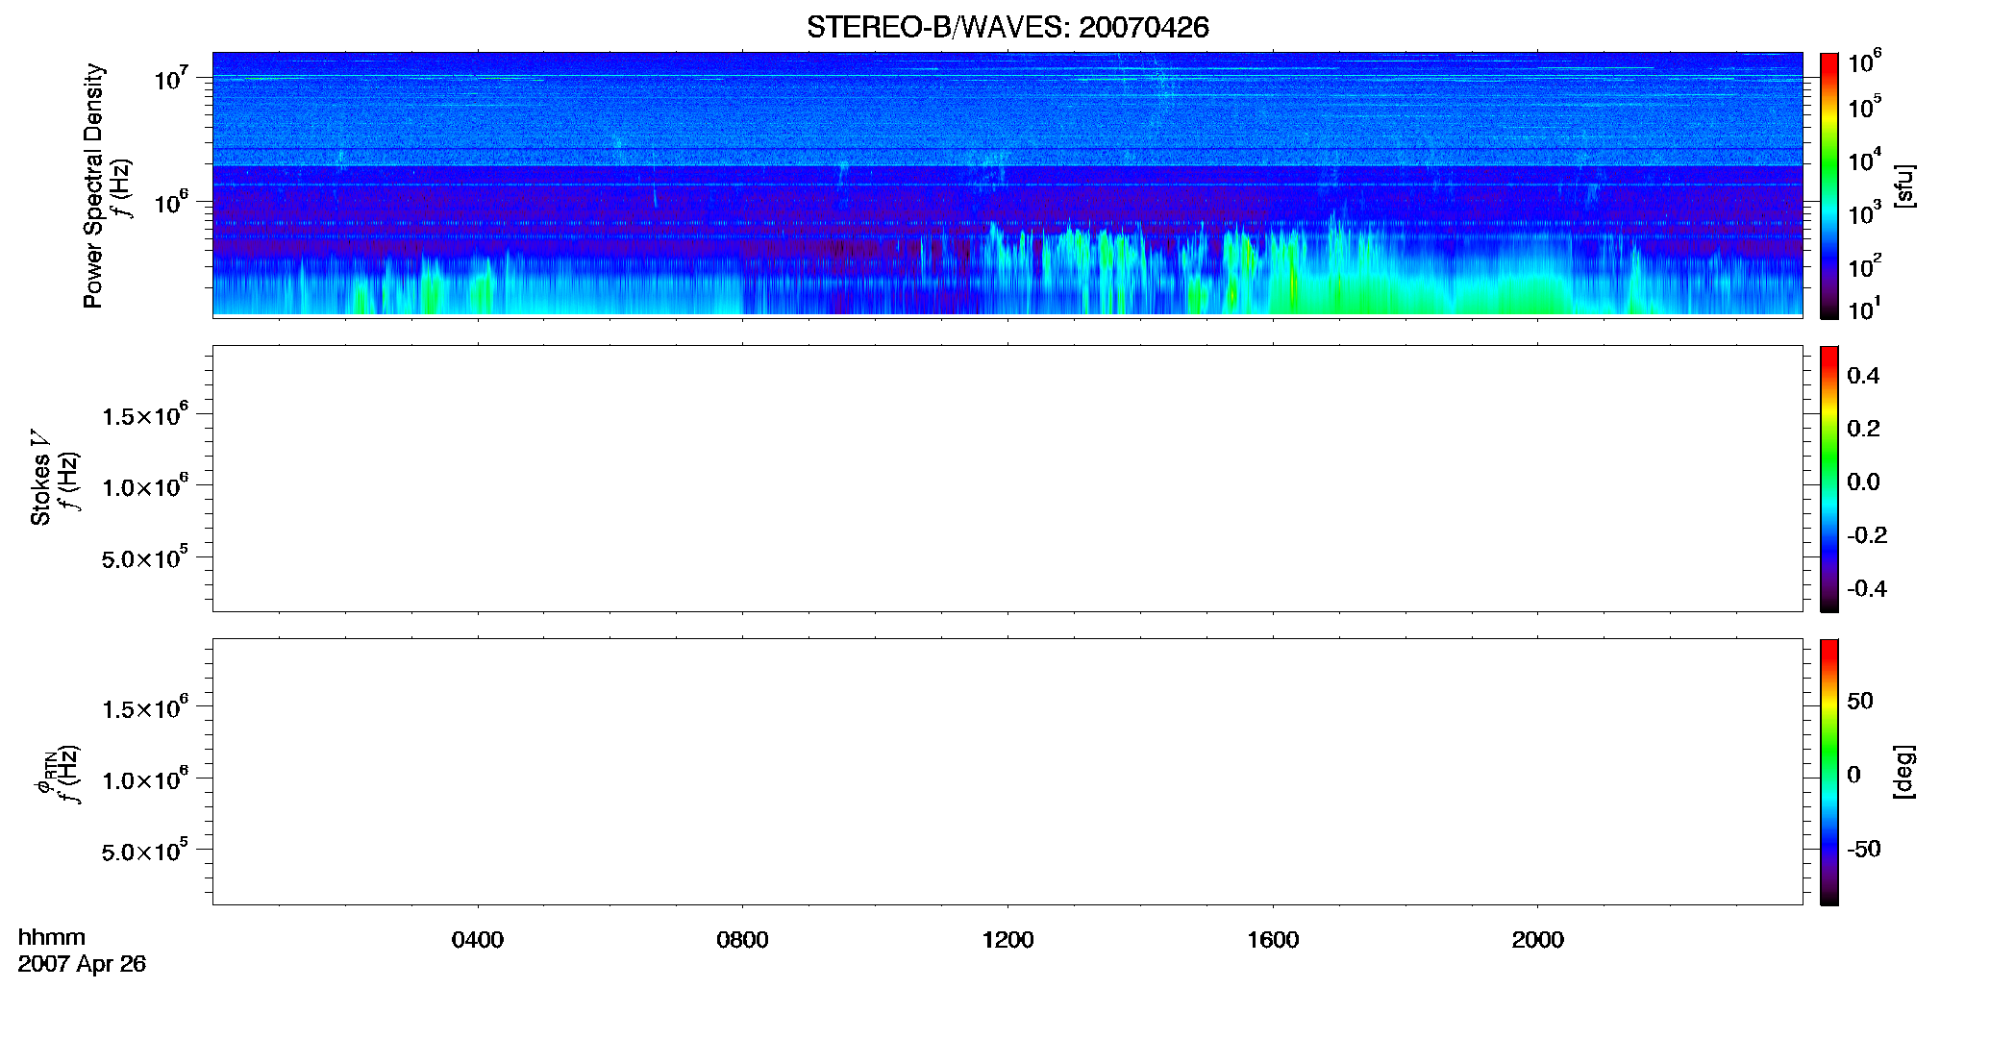Viewport: 2015px width, 1038px height.
Task: Click the phi RTN degree colorbar
Action: click(x=1829, y=772)
